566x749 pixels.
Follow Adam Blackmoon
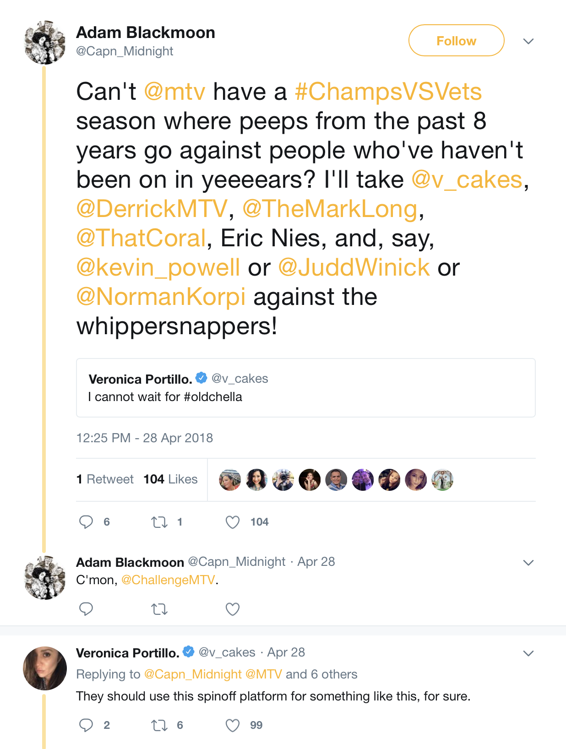(456, 41)
